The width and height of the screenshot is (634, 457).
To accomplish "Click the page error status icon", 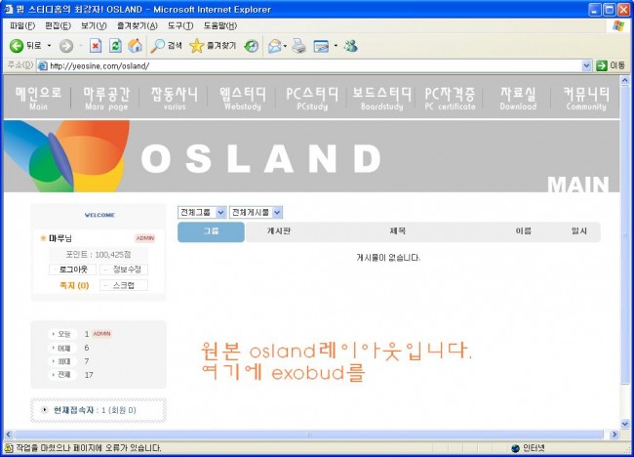I will coord(8,447).
